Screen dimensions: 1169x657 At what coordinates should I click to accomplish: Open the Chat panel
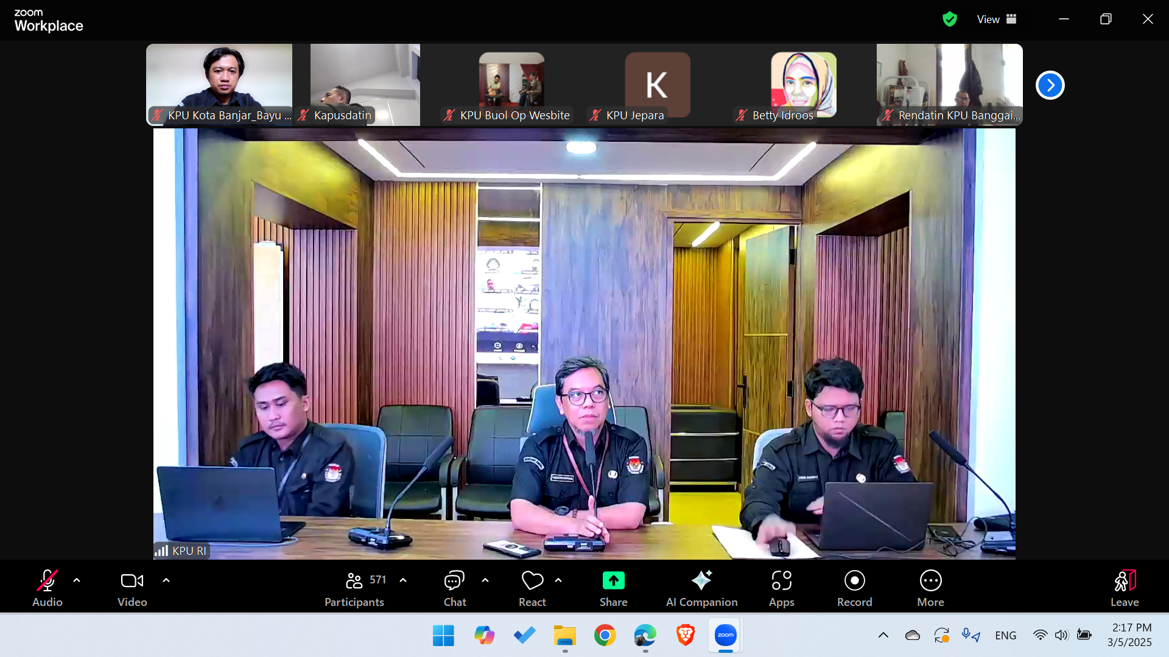(454, 588)
